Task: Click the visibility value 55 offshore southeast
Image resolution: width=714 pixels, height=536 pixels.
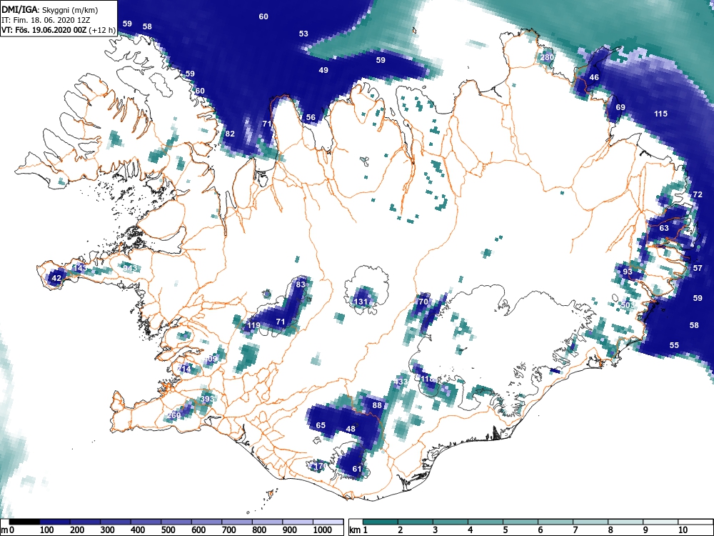Action: click(674, 345)
